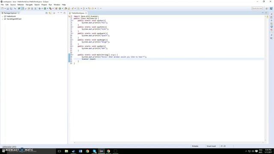Open the File menu
274x154 pixels.
[x=2, y=5]
